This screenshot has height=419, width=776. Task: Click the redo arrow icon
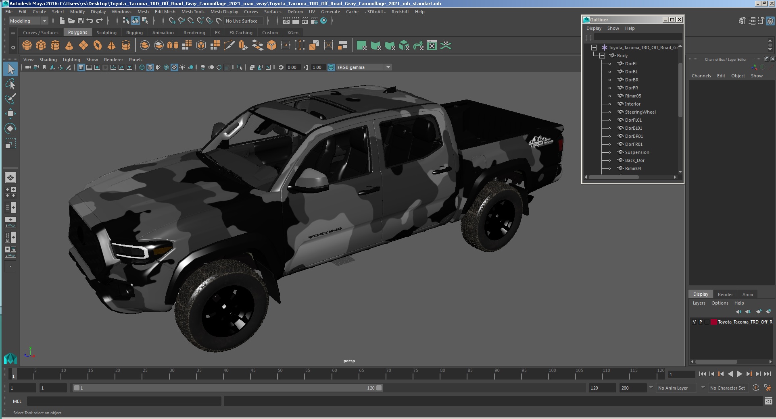tap(99, 21)
